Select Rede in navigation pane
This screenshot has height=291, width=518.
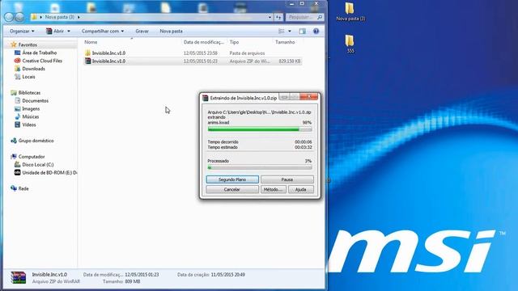(23, 188)
